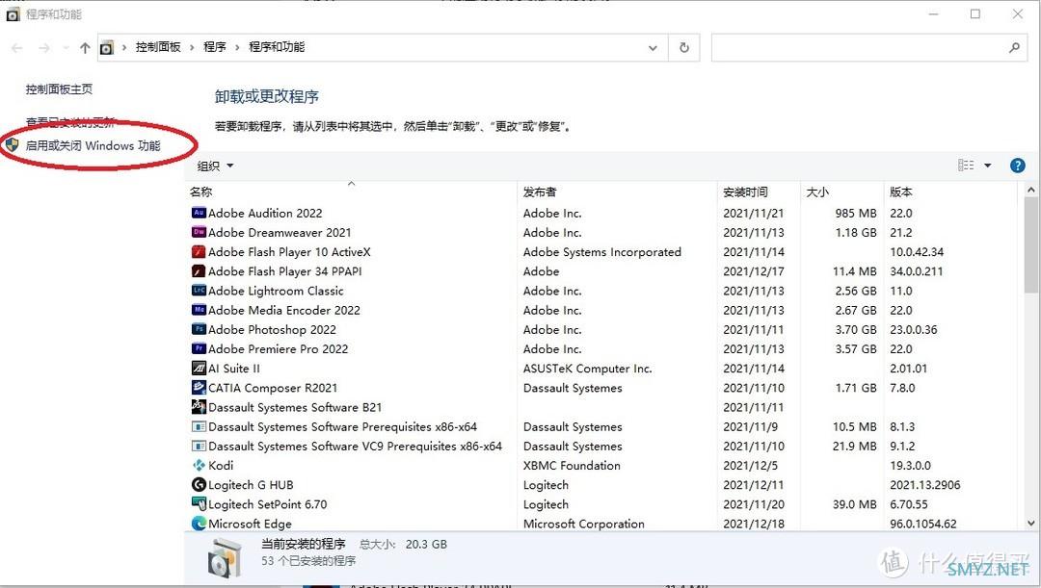Open the help question mark icon
1041x588 pixels.
click(1017, 166)
